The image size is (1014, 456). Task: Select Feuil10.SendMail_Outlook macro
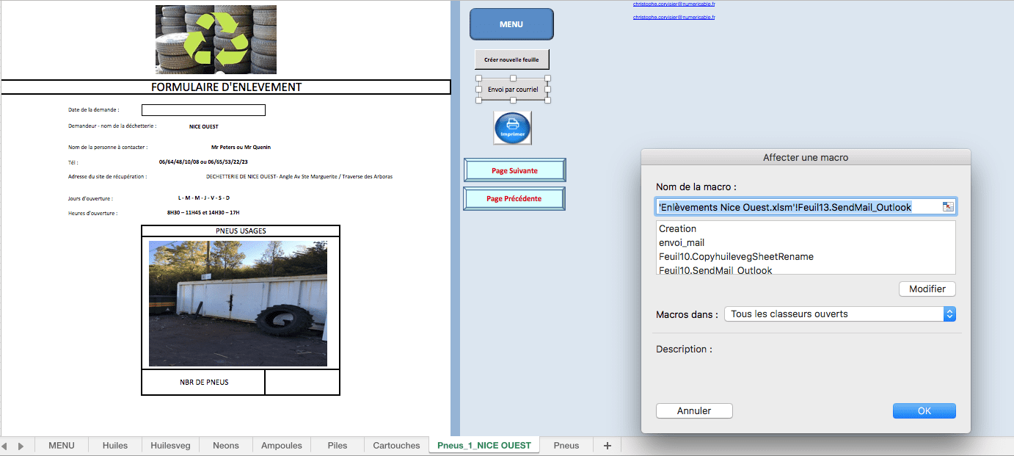[806, 269]
